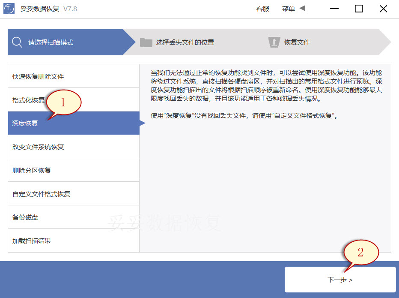Click the 妥妥数据恢复 app logo icon
Viewport: 399px width, 298px height.
pyautogui.click(x=9, y=9)
